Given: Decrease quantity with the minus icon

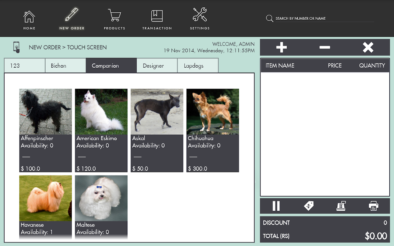Looking at the screenshot, I should (325, 47).
